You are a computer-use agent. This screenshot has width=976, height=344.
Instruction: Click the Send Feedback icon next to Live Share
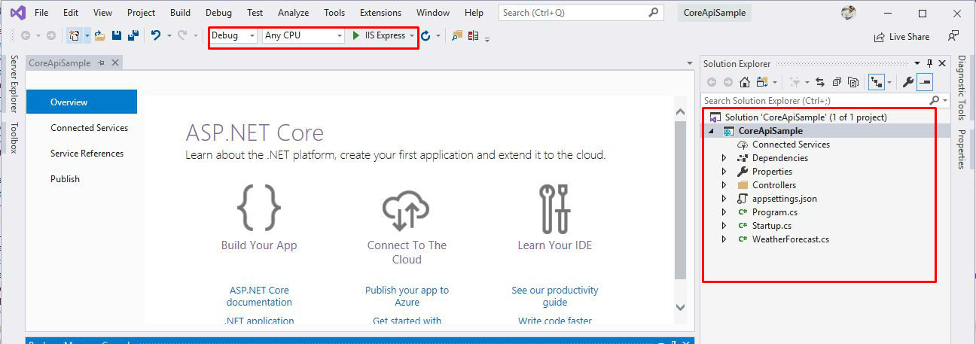point(953,35)
